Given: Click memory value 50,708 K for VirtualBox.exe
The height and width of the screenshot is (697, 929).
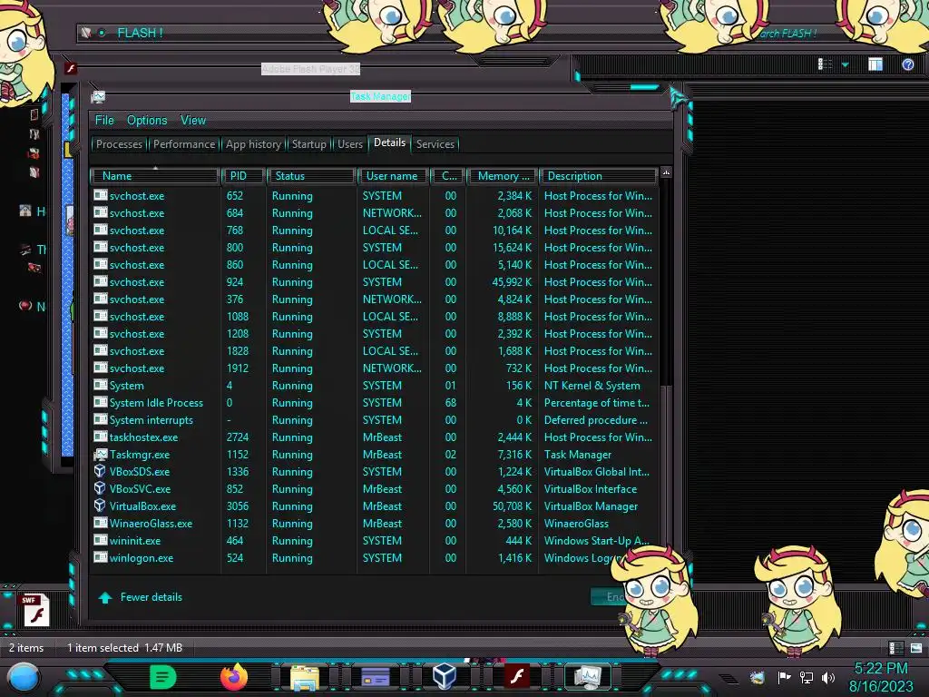Looking at the screenshot, I should [512, 506].
